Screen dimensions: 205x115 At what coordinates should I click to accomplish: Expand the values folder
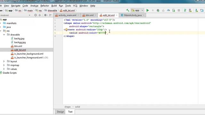click(x=4, y=69)
